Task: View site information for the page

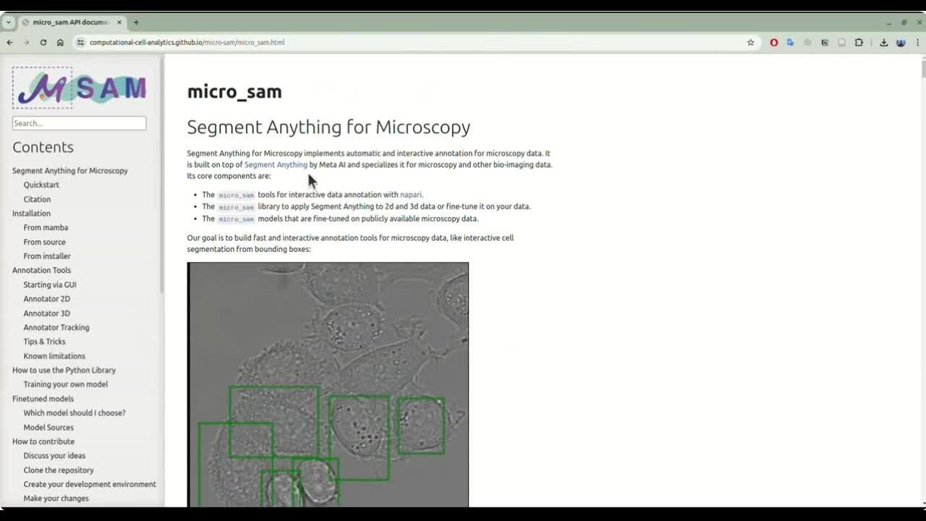Action: tap(80, 43)
